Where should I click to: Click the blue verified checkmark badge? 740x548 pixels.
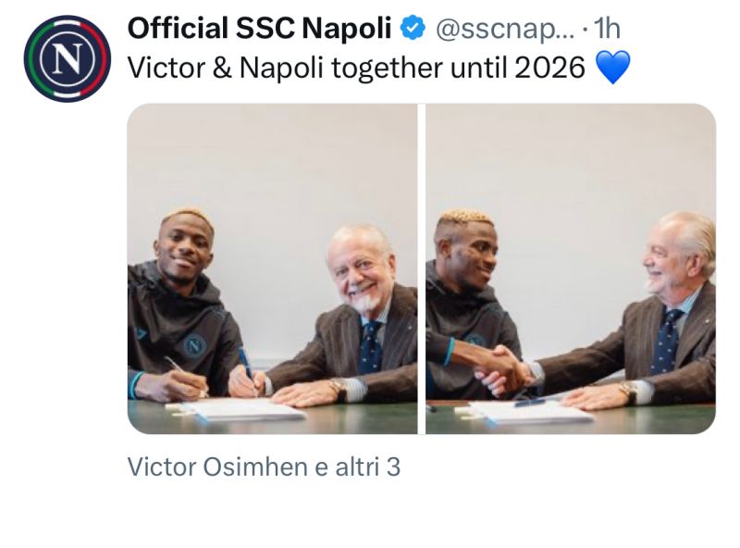[x=413, y=28]
